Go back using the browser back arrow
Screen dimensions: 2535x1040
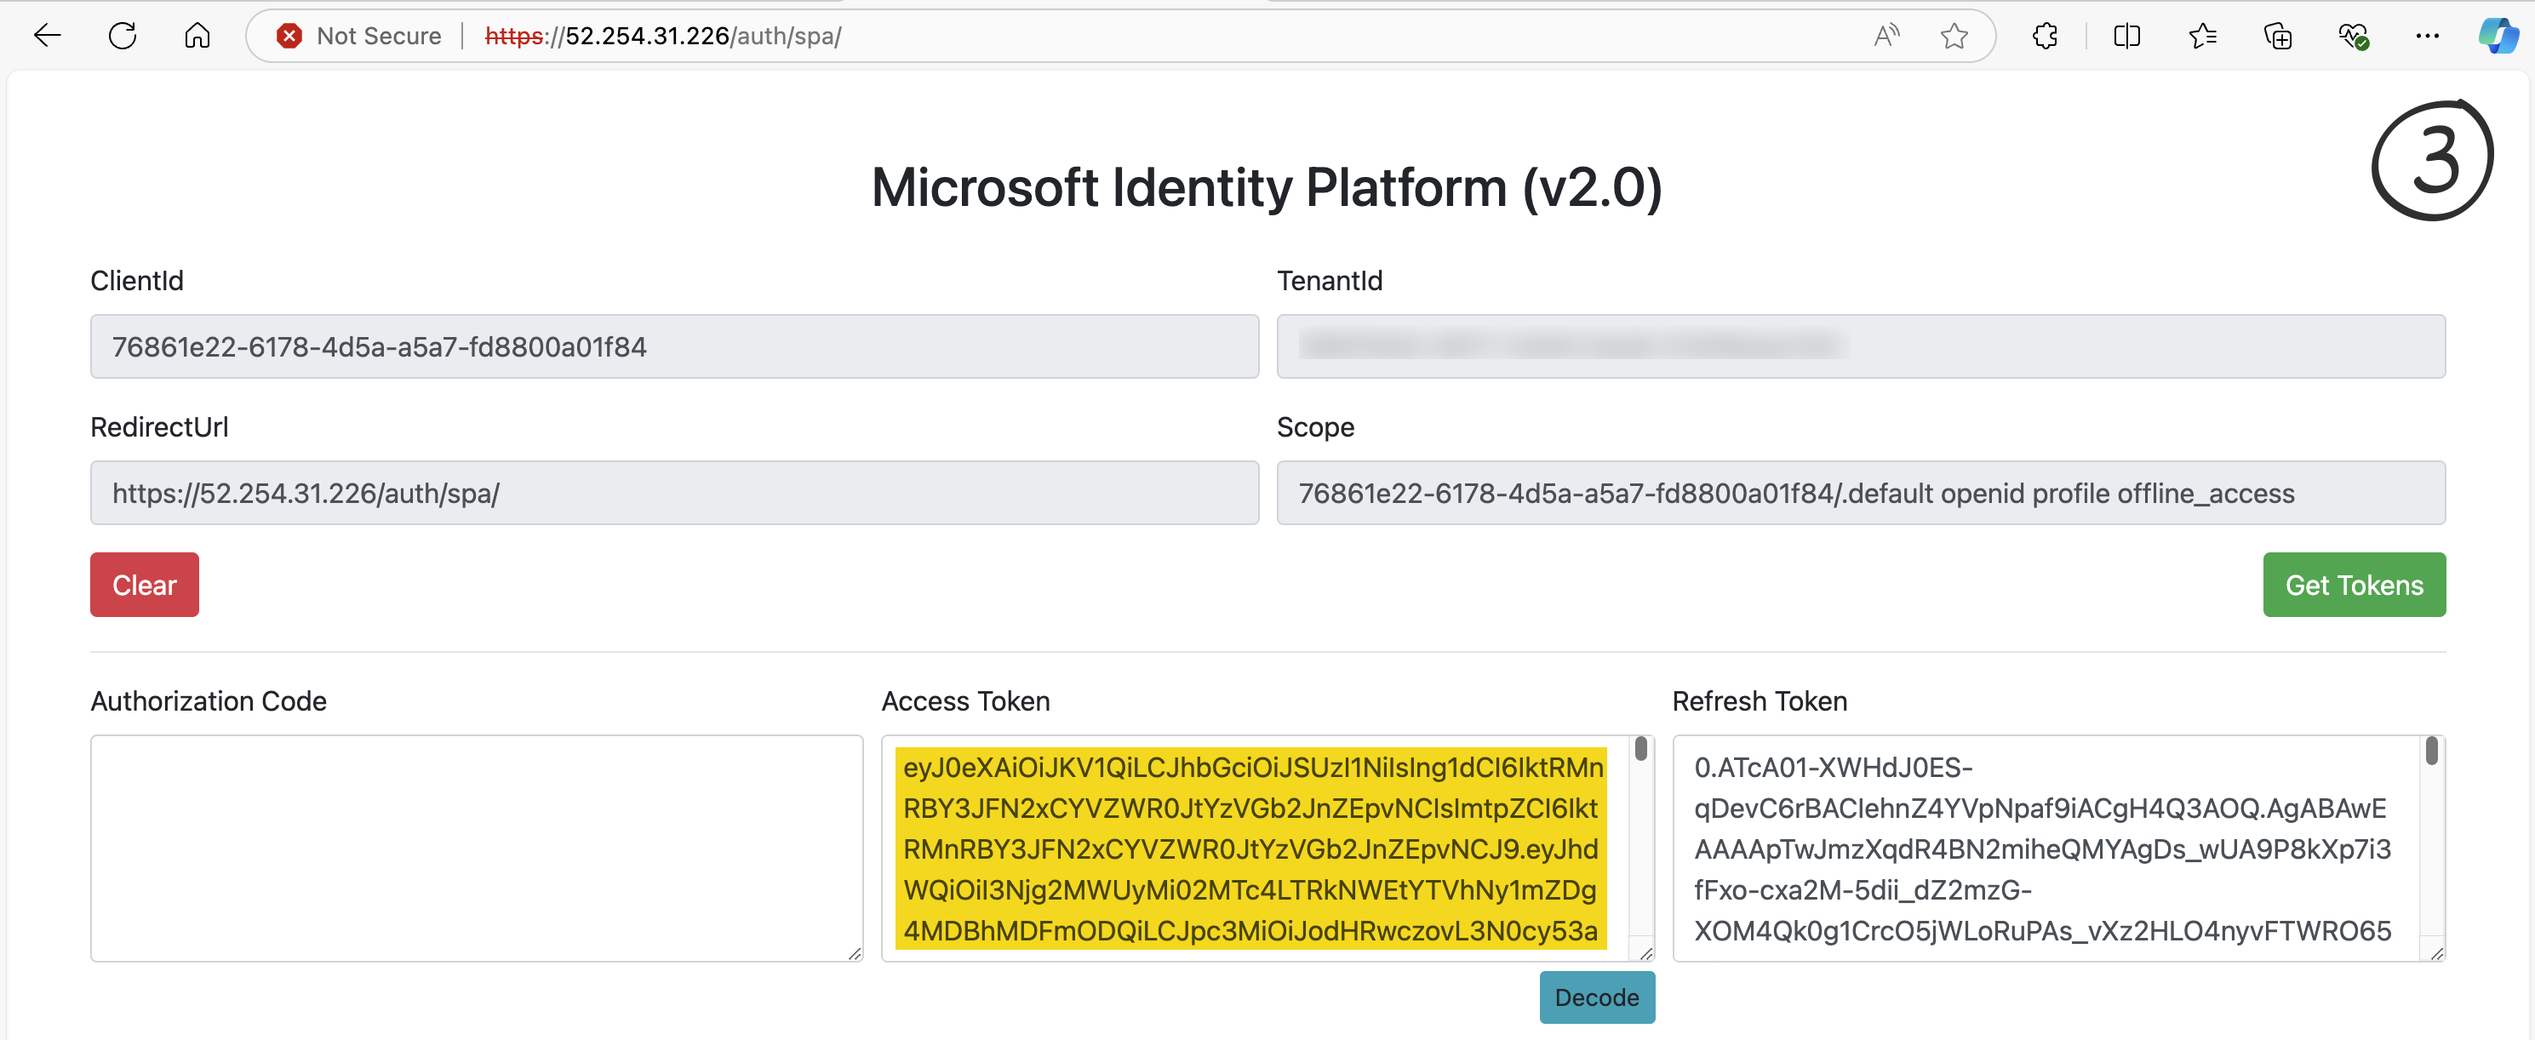[x=47, y=37]
